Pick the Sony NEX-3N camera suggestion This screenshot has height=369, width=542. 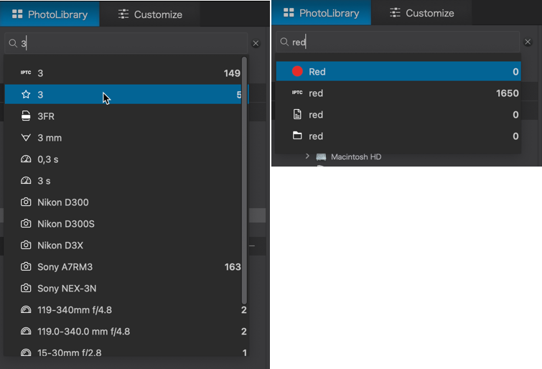126,288
